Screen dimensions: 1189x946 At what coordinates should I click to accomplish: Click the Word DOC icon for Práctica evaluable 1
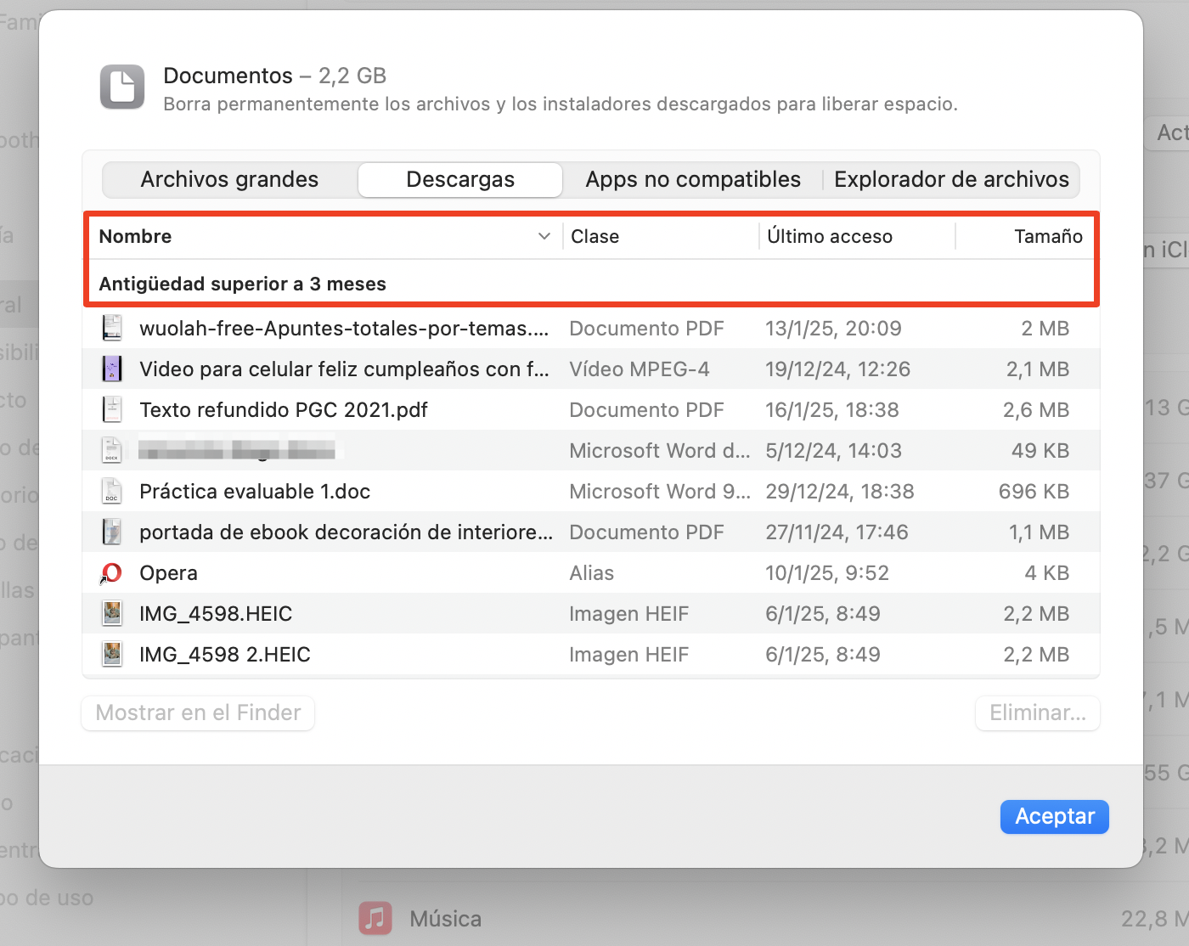click(x=111, y=491)
